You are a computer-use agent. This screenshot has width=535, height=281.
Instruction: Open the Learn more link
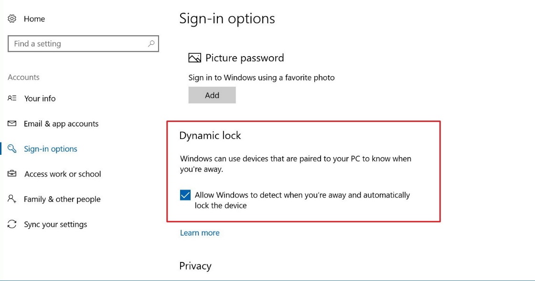point(200,232)
